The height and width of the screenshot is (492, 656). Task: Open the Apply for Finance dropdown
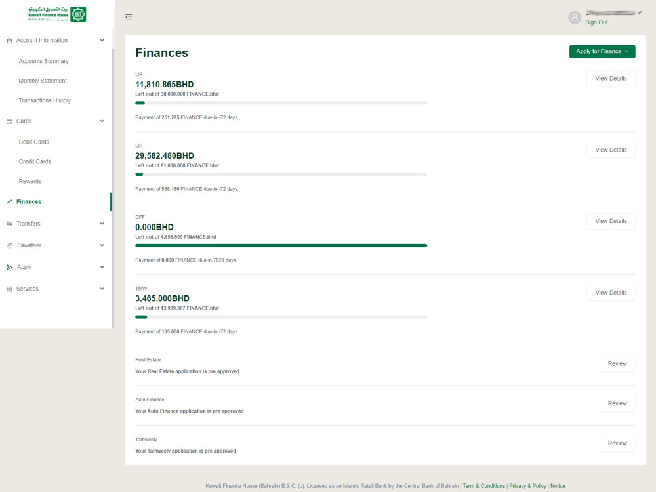click(602, 51)
